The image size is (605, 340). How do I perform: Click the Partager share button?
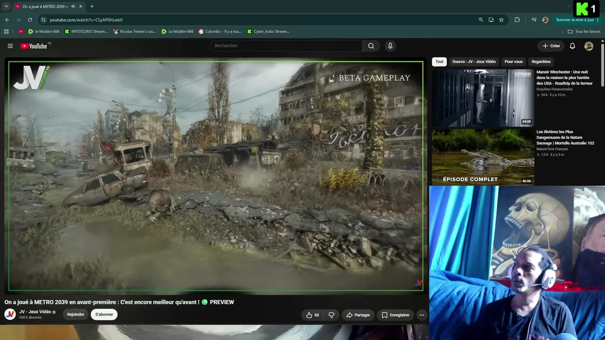coord(358,315)
